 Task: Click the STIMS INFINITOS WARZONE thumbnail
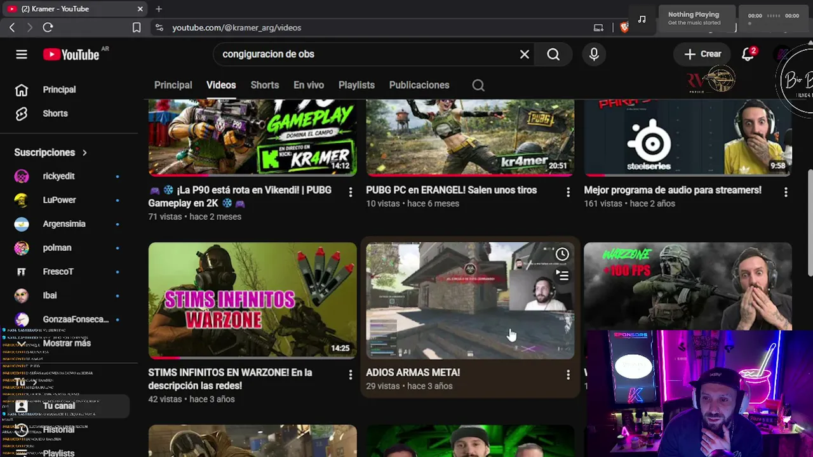pyautogui.click(x=253, y=300)
